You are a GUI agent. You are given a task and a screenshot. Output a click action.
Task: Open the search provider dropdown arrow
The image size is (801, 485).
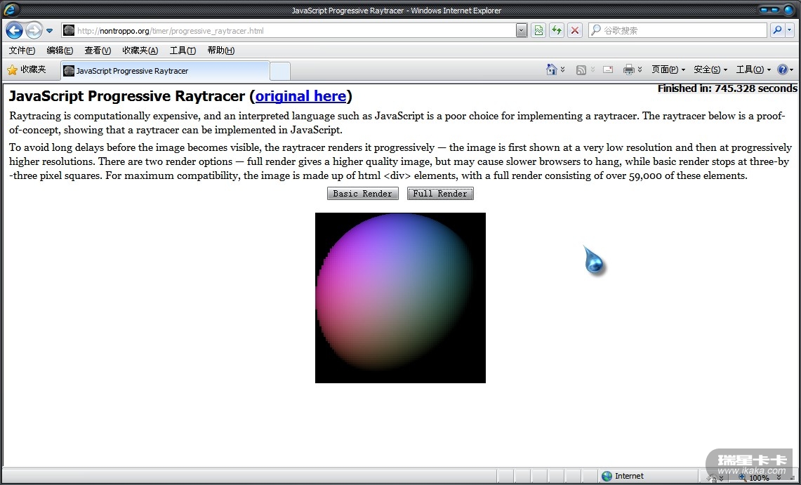pyautogui.click(x=790, y=30)
